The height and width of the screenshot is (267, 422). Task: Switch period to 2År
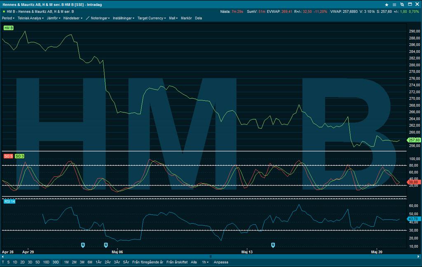[x=108, y=262]
